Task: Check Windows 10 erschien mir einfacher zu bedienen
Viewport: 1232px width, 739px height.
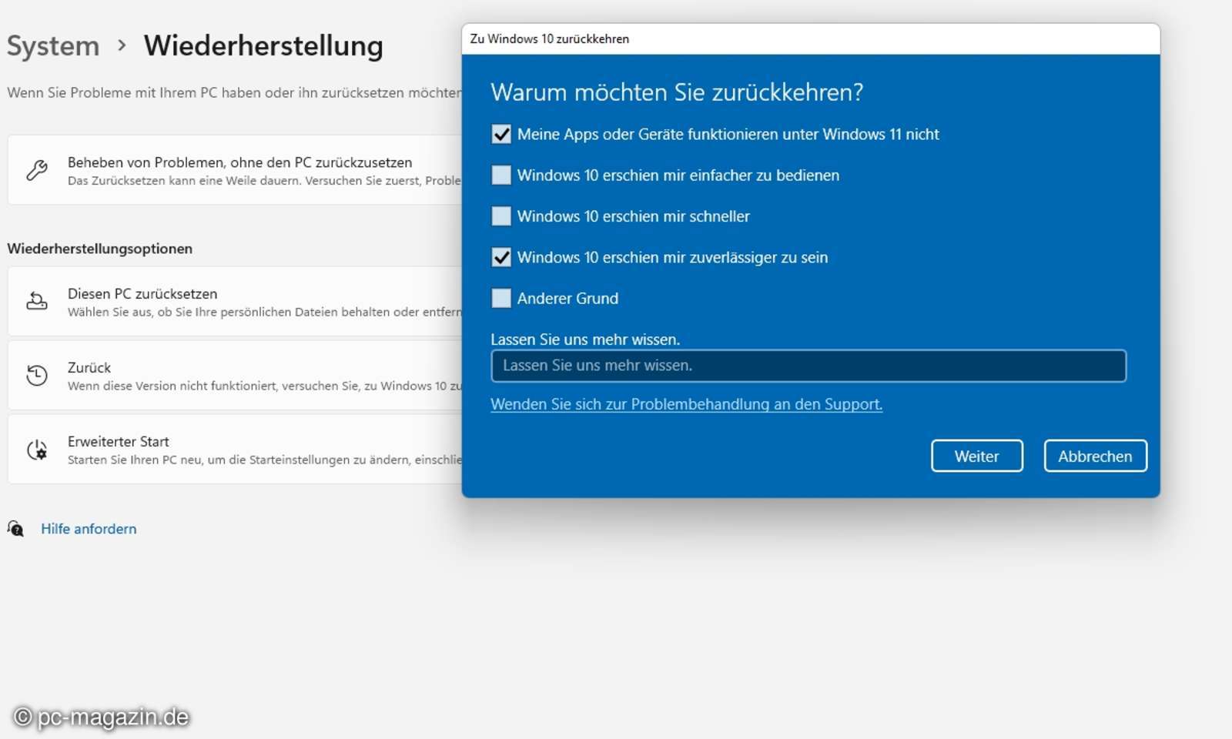Action: pos(501,175)
